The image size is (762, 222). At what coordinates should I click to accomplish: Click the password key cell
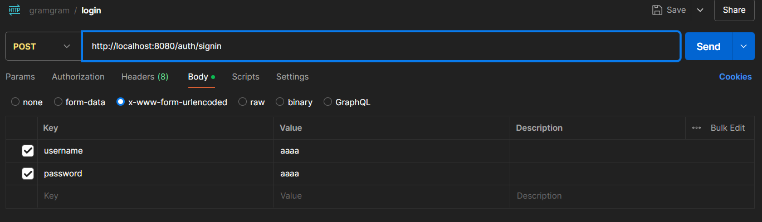pos(155,174)
